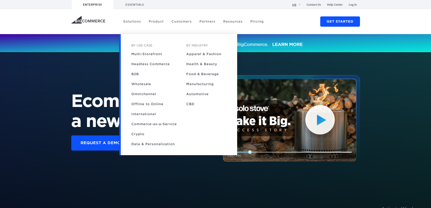This screenshot has height=208, width=431.
Task: Select the Health & Beauty industry
Action: [202, 64]
